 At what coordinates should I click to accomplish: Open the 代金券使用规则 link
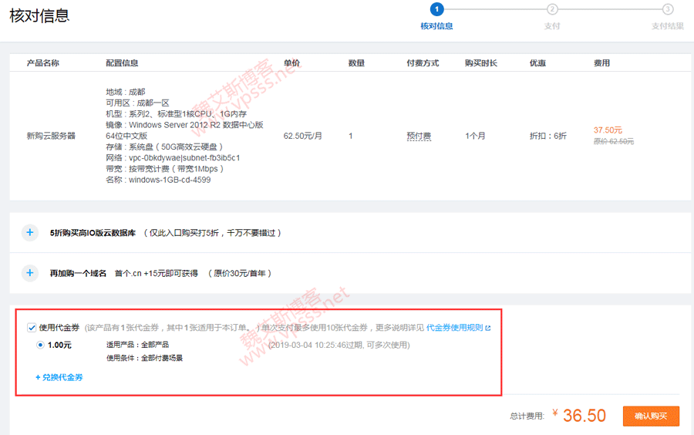pos(454,328)
